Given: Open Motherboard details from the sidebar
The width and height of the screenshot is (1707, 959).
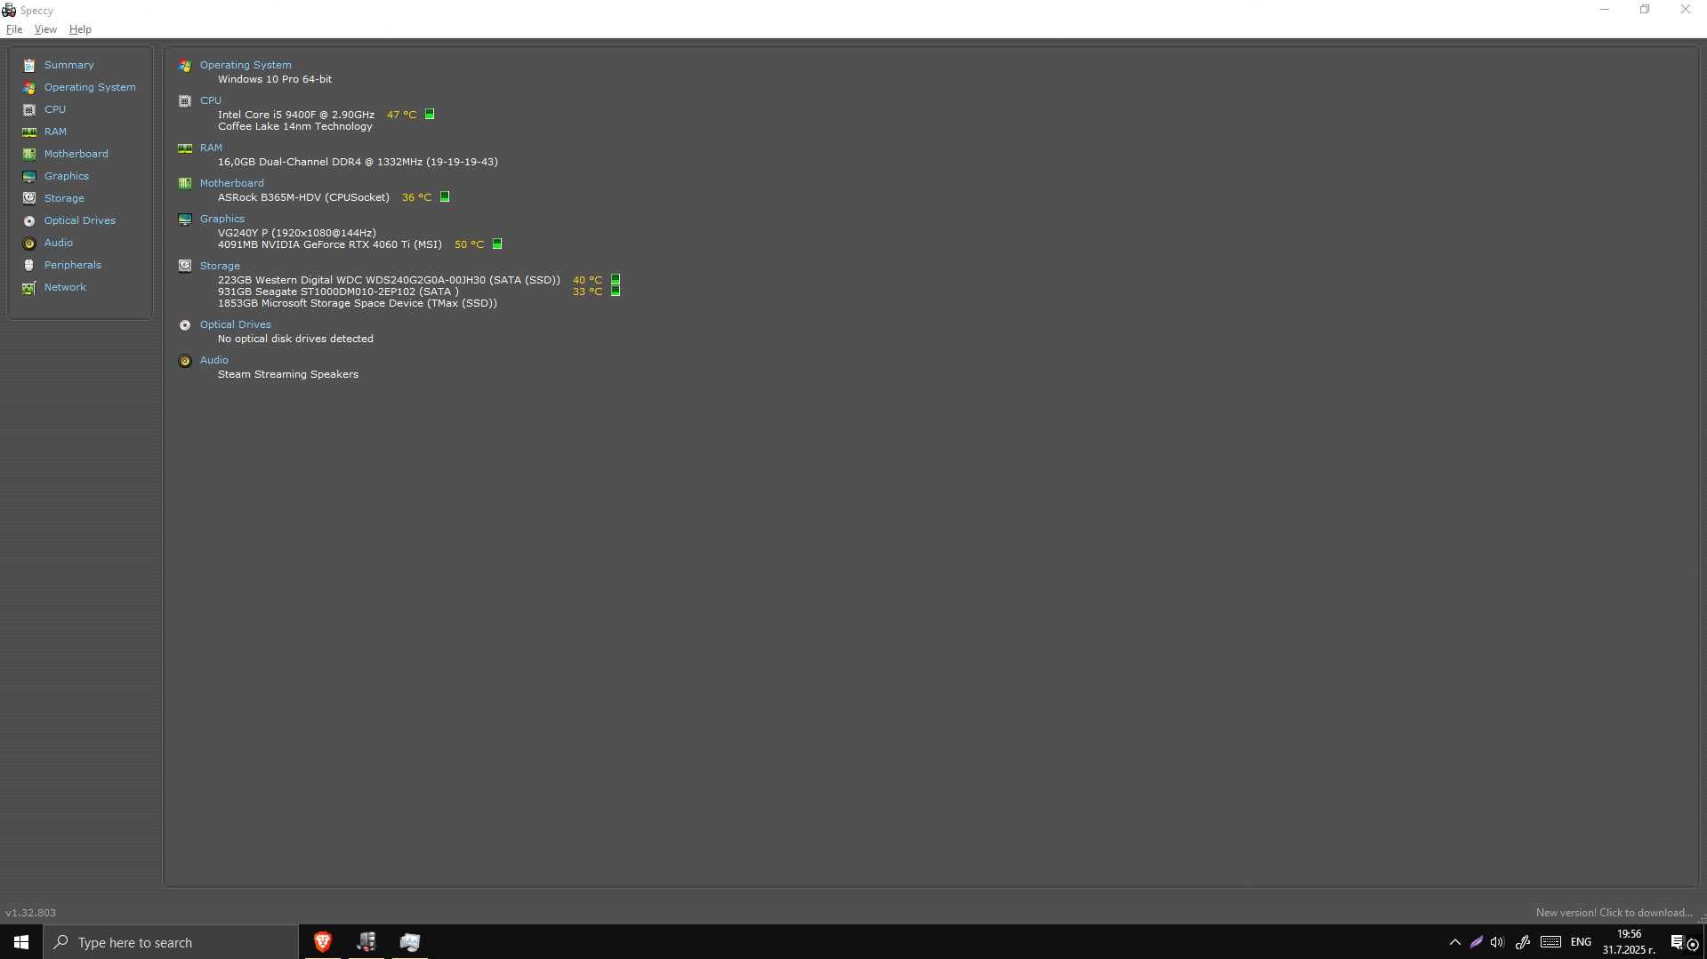Looking at the screenshot, I should (76, 154).
